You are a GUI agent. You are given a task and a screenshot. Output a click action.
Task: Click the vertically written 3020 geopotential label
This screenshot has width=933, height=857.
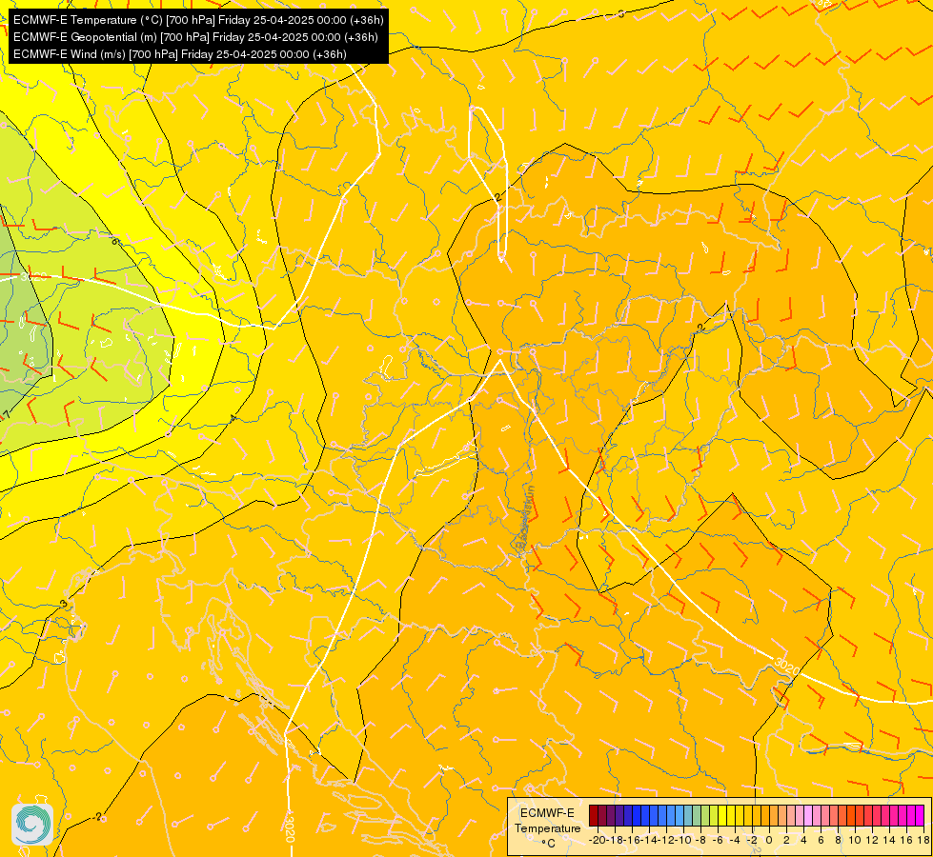tap(289, 827)
